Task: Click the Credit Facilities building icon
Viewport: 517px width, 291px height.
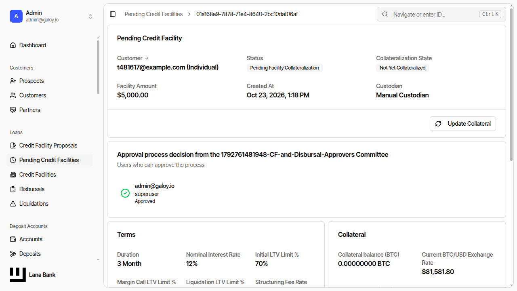Action: point(13,175)
